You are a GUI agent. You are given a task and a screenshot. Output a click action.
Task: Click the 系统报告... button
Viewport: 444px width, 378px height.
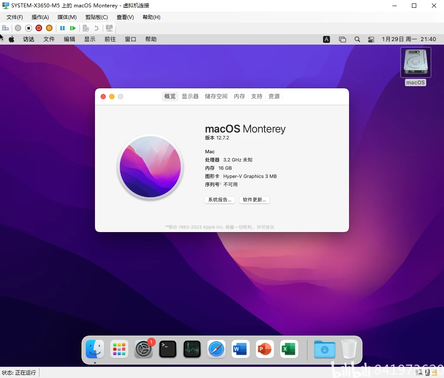220,200
